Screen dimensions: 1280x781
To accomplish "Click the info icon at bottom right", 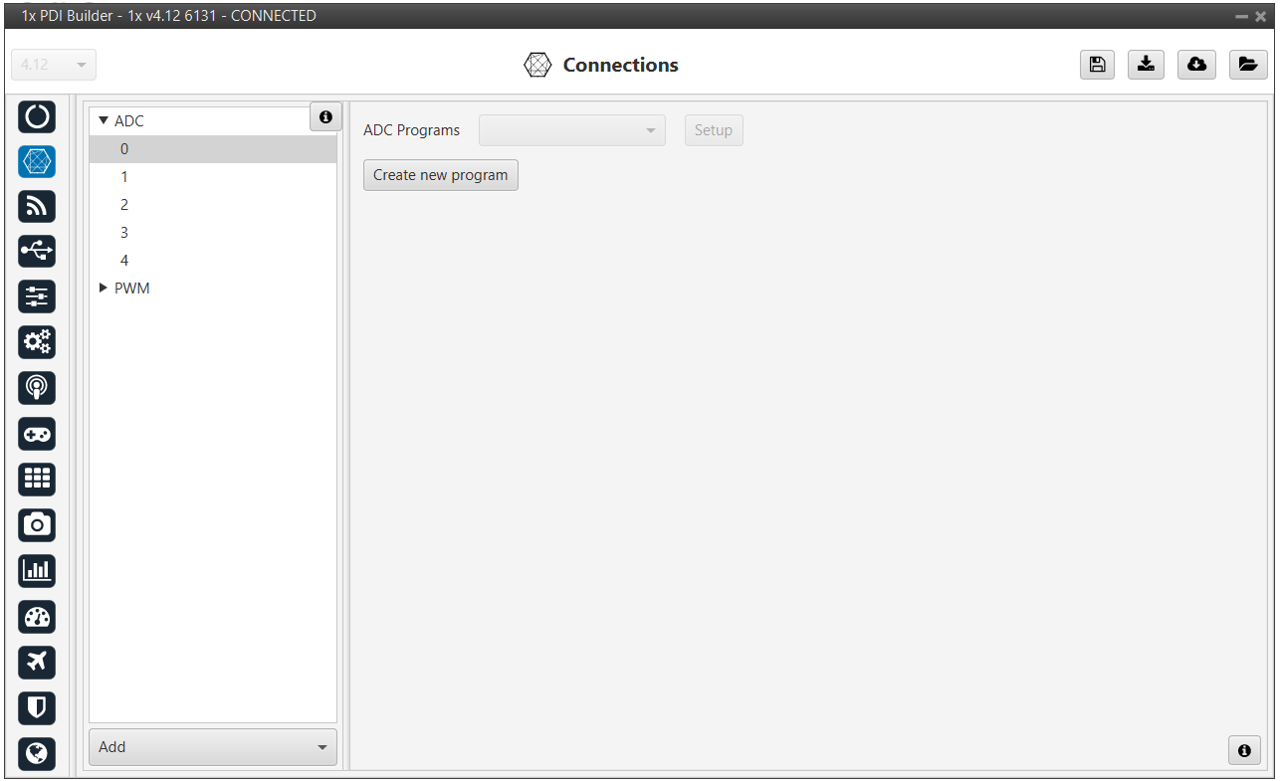I will tap(1244, 750).
